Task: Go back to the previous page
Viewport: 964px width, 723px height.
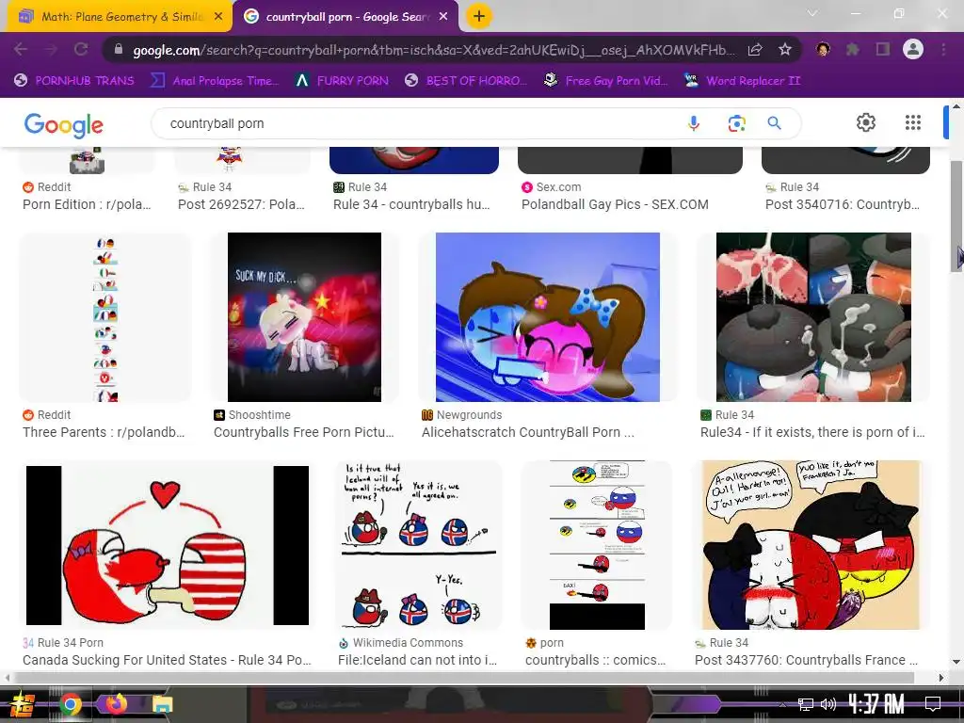Action: (21, 49)
